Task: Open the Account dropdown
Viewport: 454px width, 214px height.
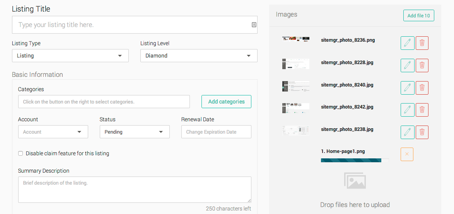Action: point(53,132)
